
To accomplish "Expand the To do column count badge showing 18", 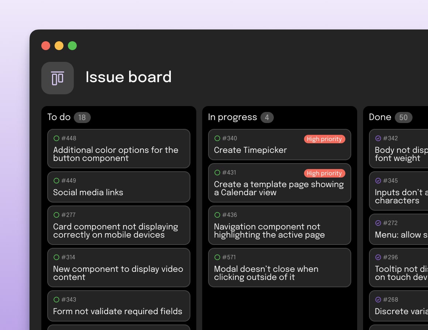I will (82, 117).
